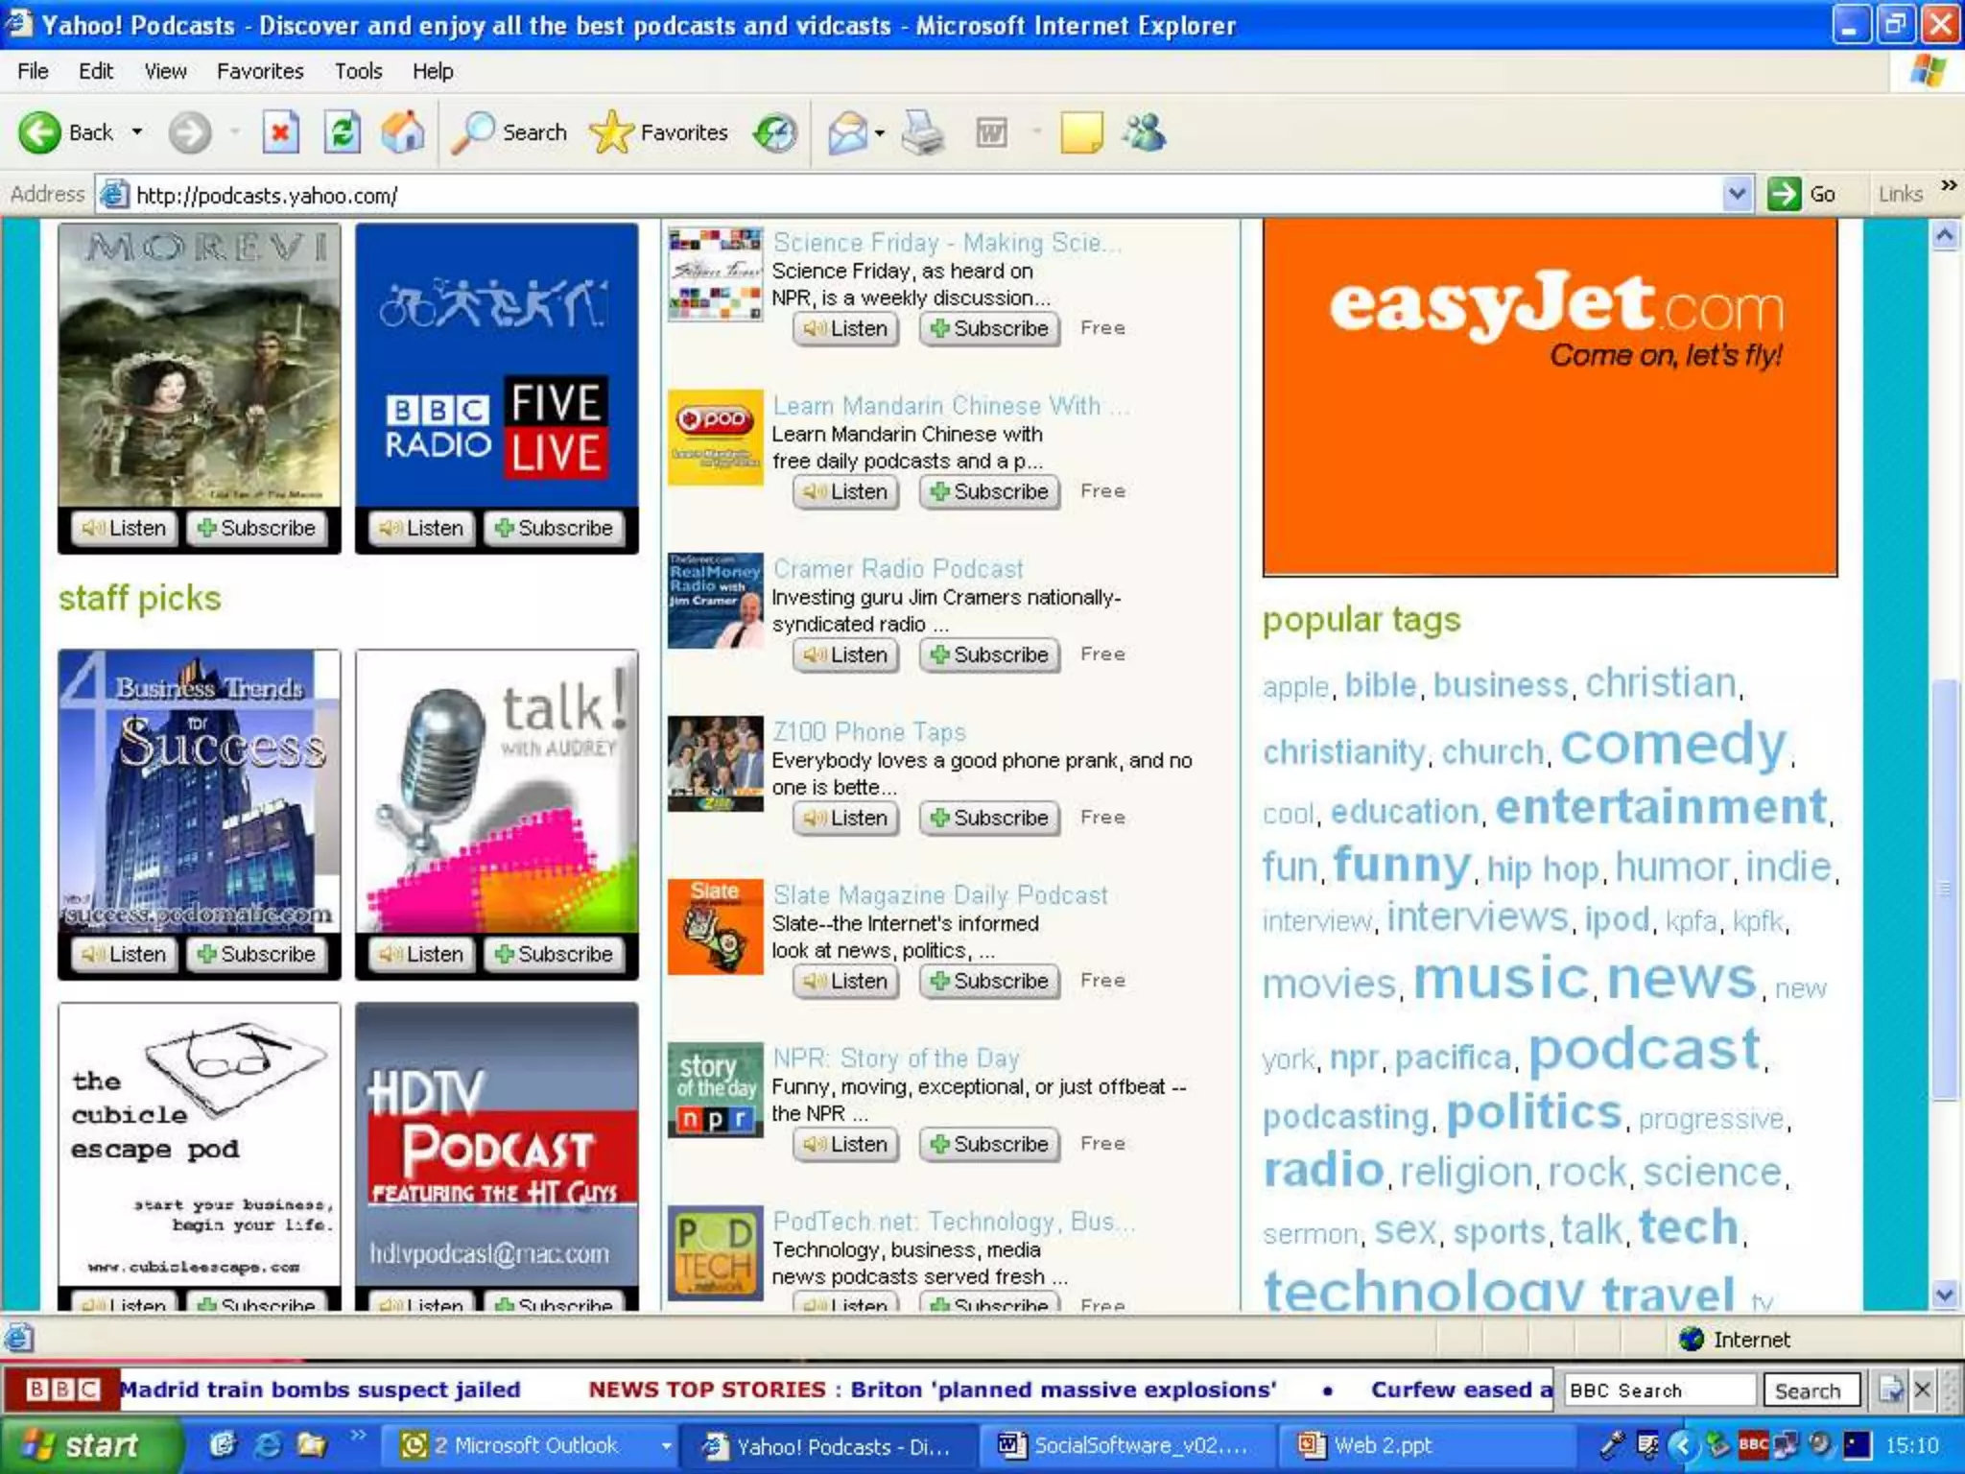Go to the Home page icon
Viewport: 1965px width, 1474px height.
click(x=403, y=132)
